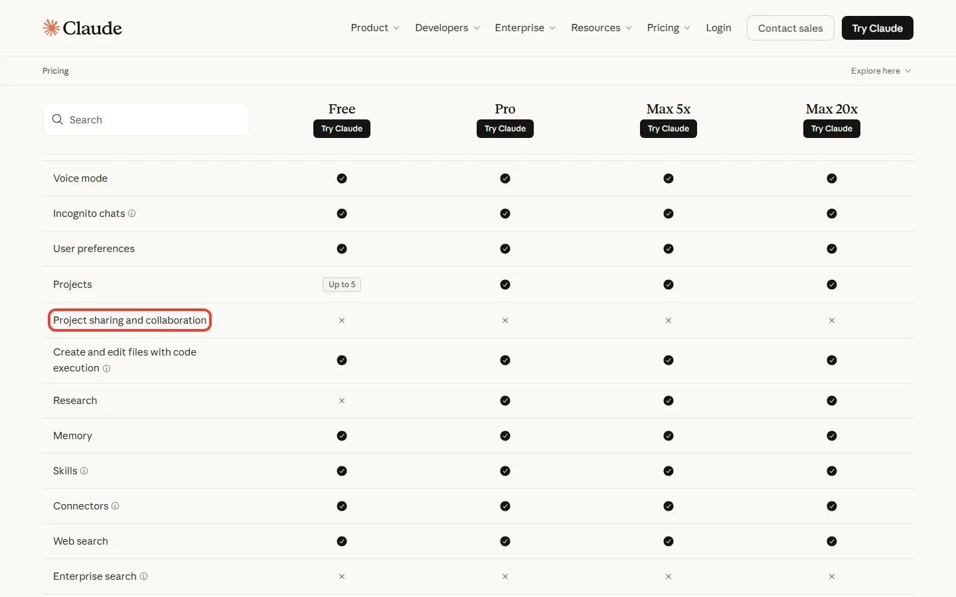956x597 pixels.
Task: Choose Try Claude under Max 20x
Action: 832,129
